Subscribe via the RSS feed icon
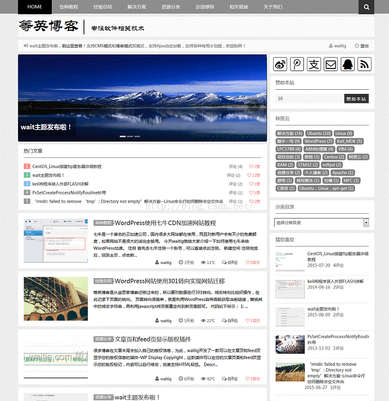The width and height of the screenshot is (389, 401). click(364, 64)
